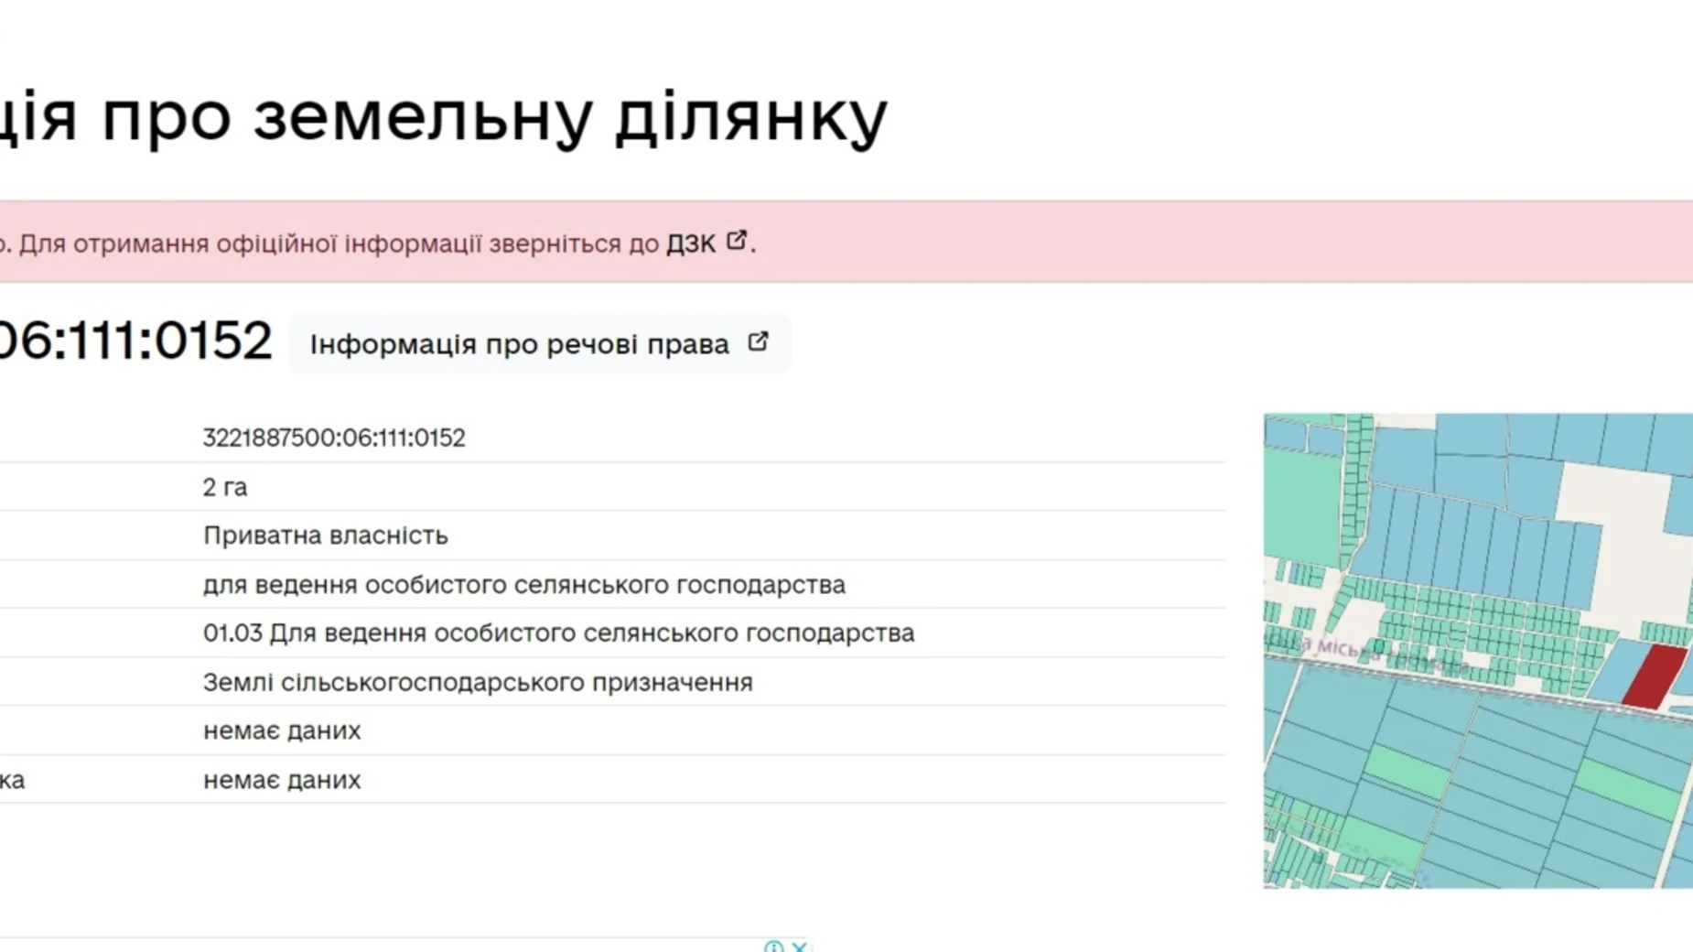Click the blue parcel left of red parcel

click(1615, 669)
